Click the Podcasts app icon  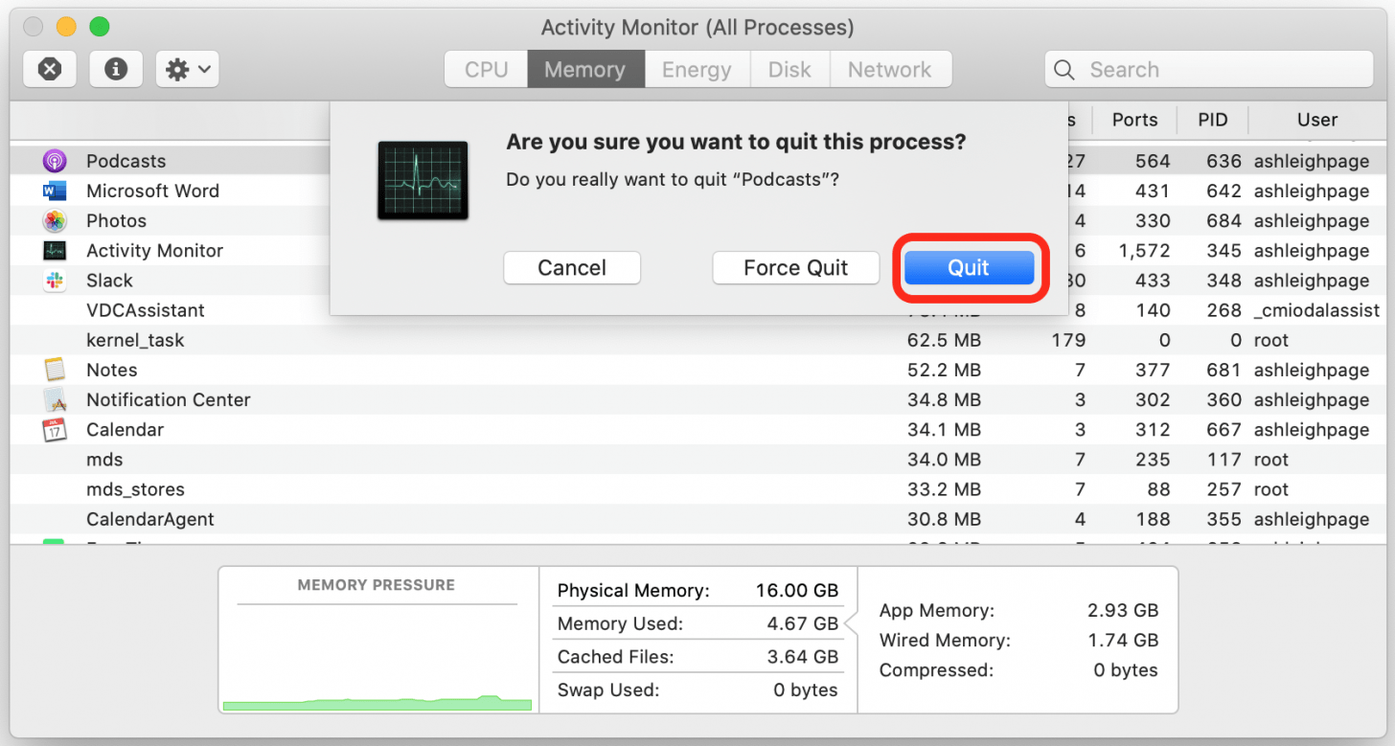tap(55, 161)
